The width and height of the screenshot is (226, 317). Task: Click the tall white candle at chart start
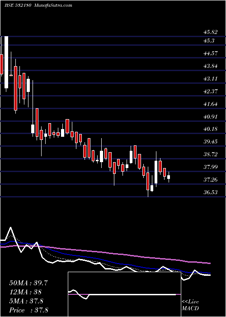click(x=6, y=62)
